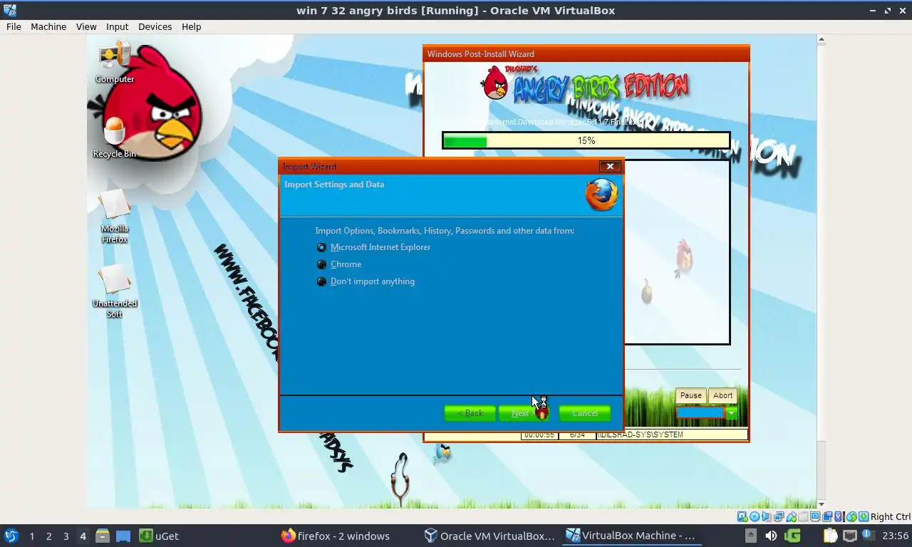Click the keyboard capture green arrow icon
912x547 pixels.
pos(864,517)
